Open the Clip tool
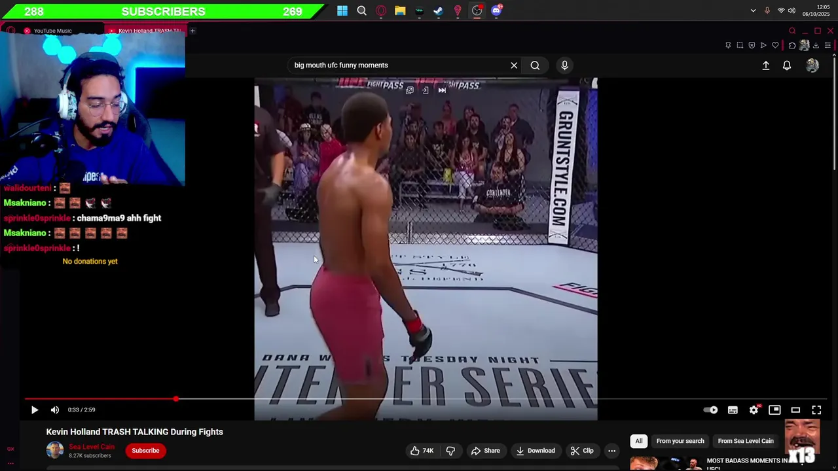The height and width of the screenshot is (471, 838). point(581,450)
